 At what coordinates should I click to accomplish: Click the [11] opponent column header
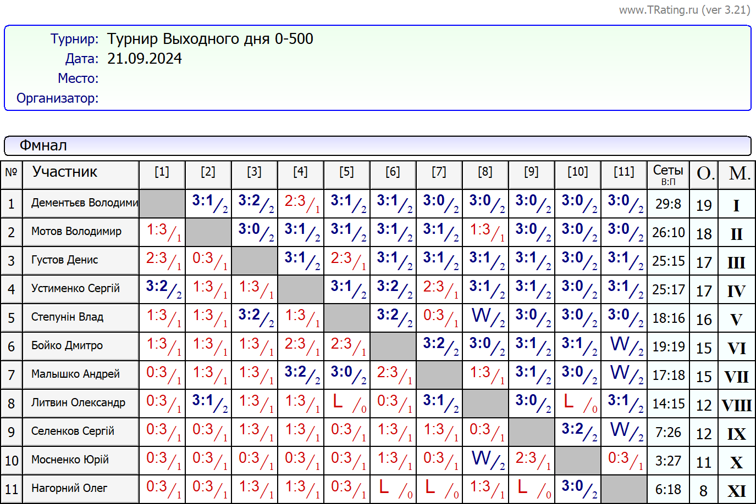coord(623,172)
